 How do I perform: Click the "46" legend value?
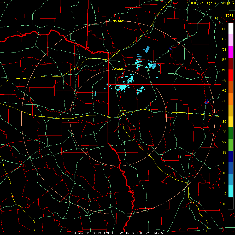(224, 80)
